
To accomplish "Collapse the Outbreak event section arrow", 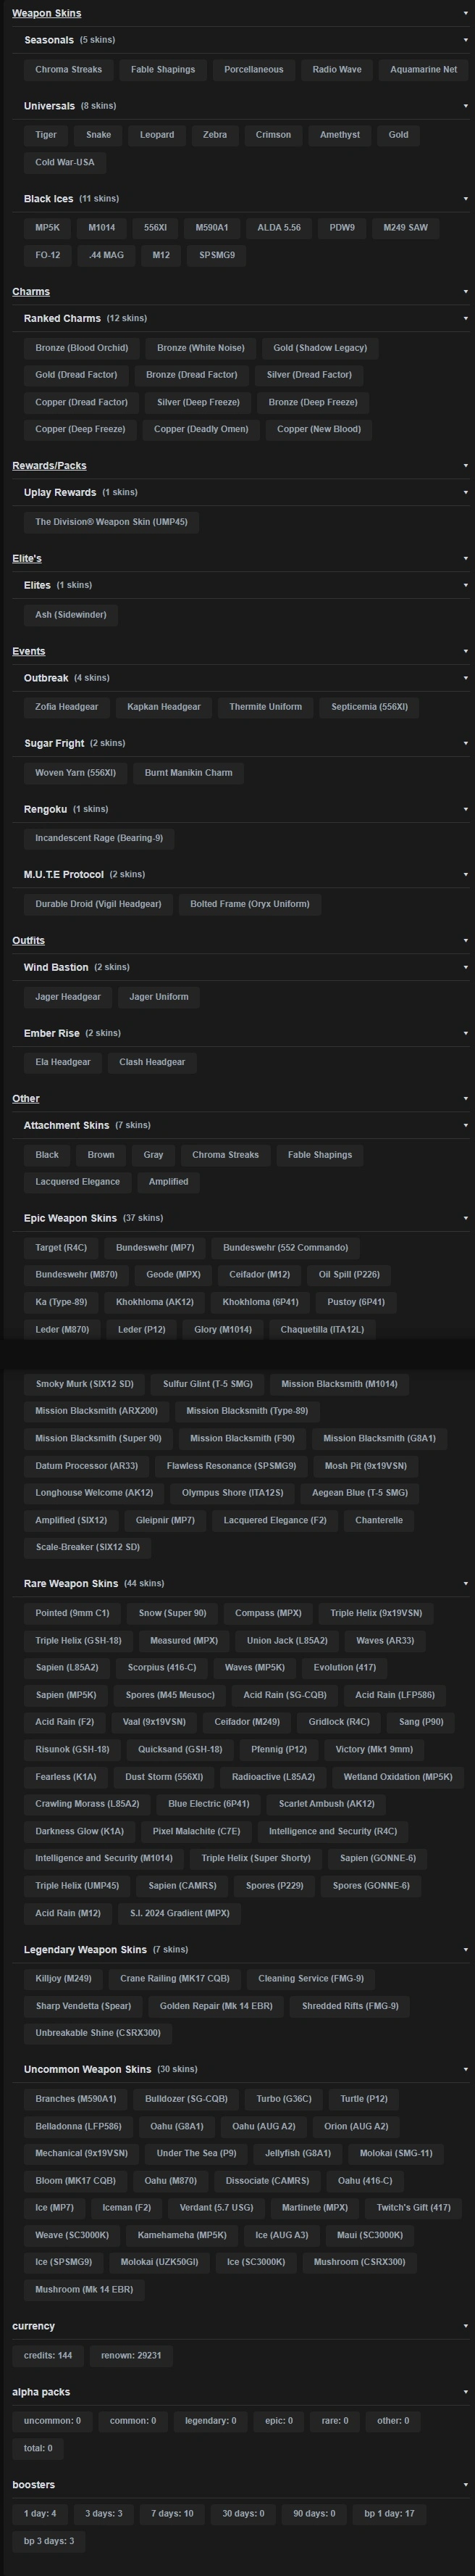I will pyautogui.click(x=465, y=679).
